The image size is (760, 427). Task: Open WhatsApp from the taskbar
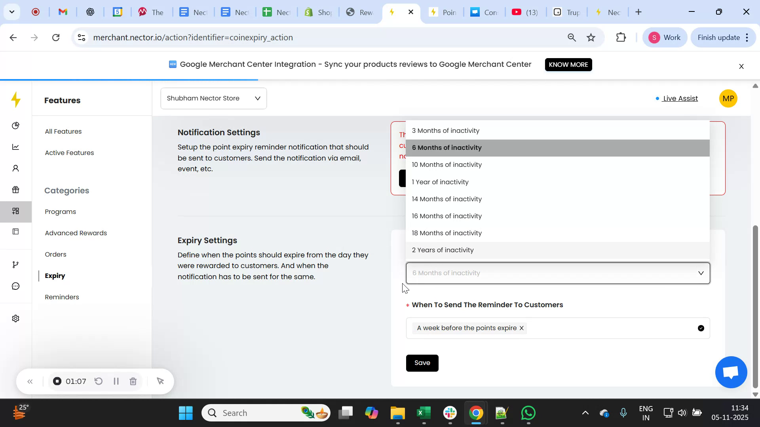pos(528,412)
